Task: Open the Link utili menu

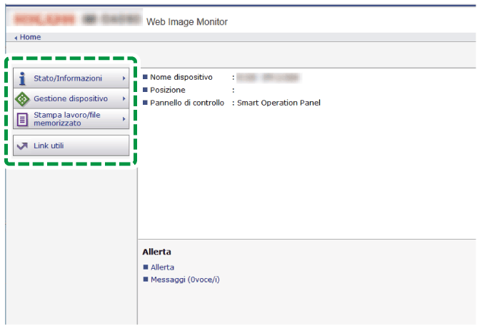Action: 71,145
